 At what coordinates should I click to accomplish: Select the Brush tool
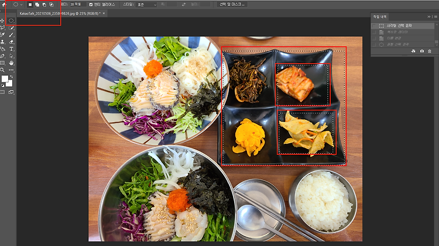click(11, 34)
